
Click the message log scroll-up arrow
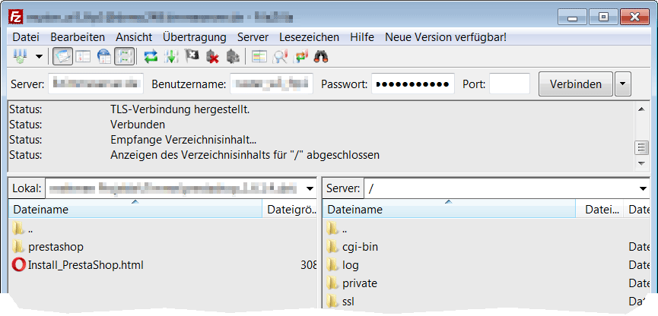(641, 109)
